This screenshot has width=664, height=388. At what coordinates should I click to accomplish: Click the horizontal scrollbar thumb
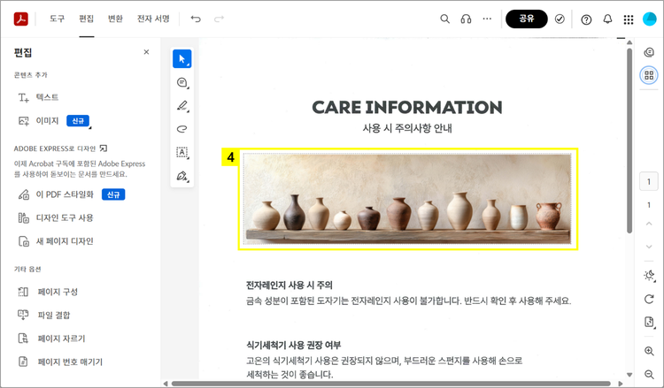click(x=390, y=384)
